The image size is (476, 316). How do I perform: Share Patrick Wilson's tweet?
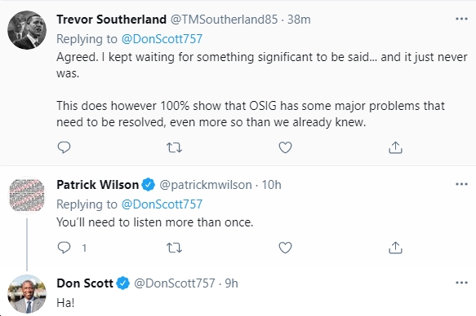click(395, 248)
